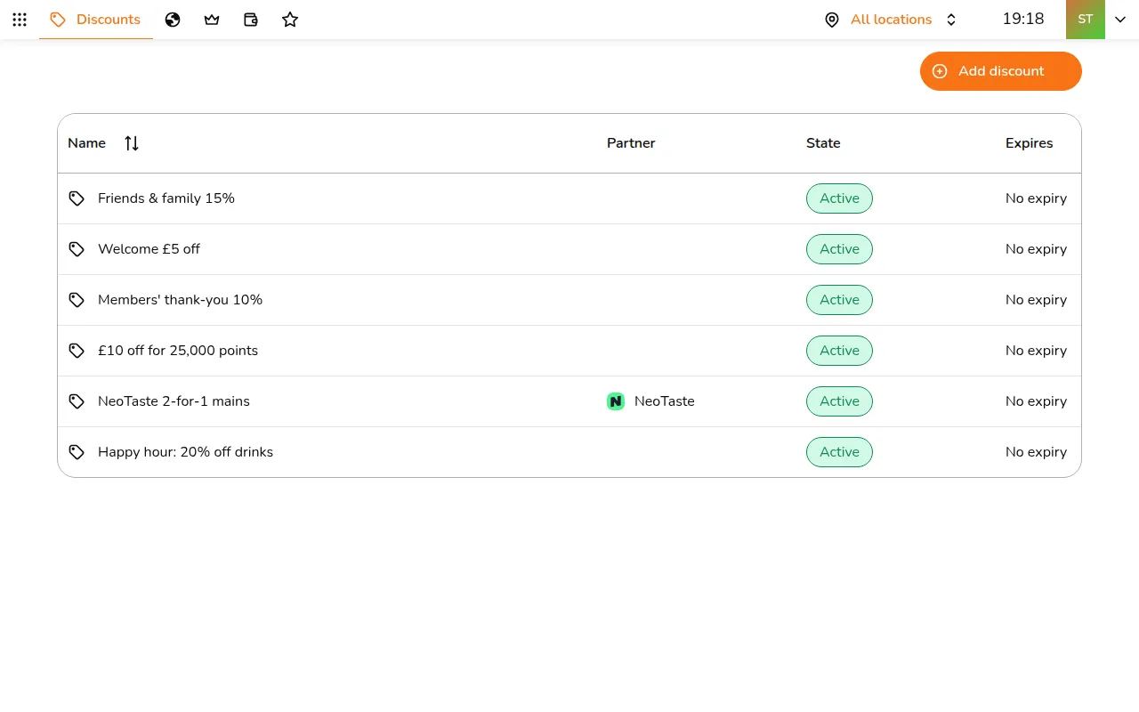The image size is (1139, 712).
Task: Open the Welcome £5 off discount
Action: coord(569,249)
